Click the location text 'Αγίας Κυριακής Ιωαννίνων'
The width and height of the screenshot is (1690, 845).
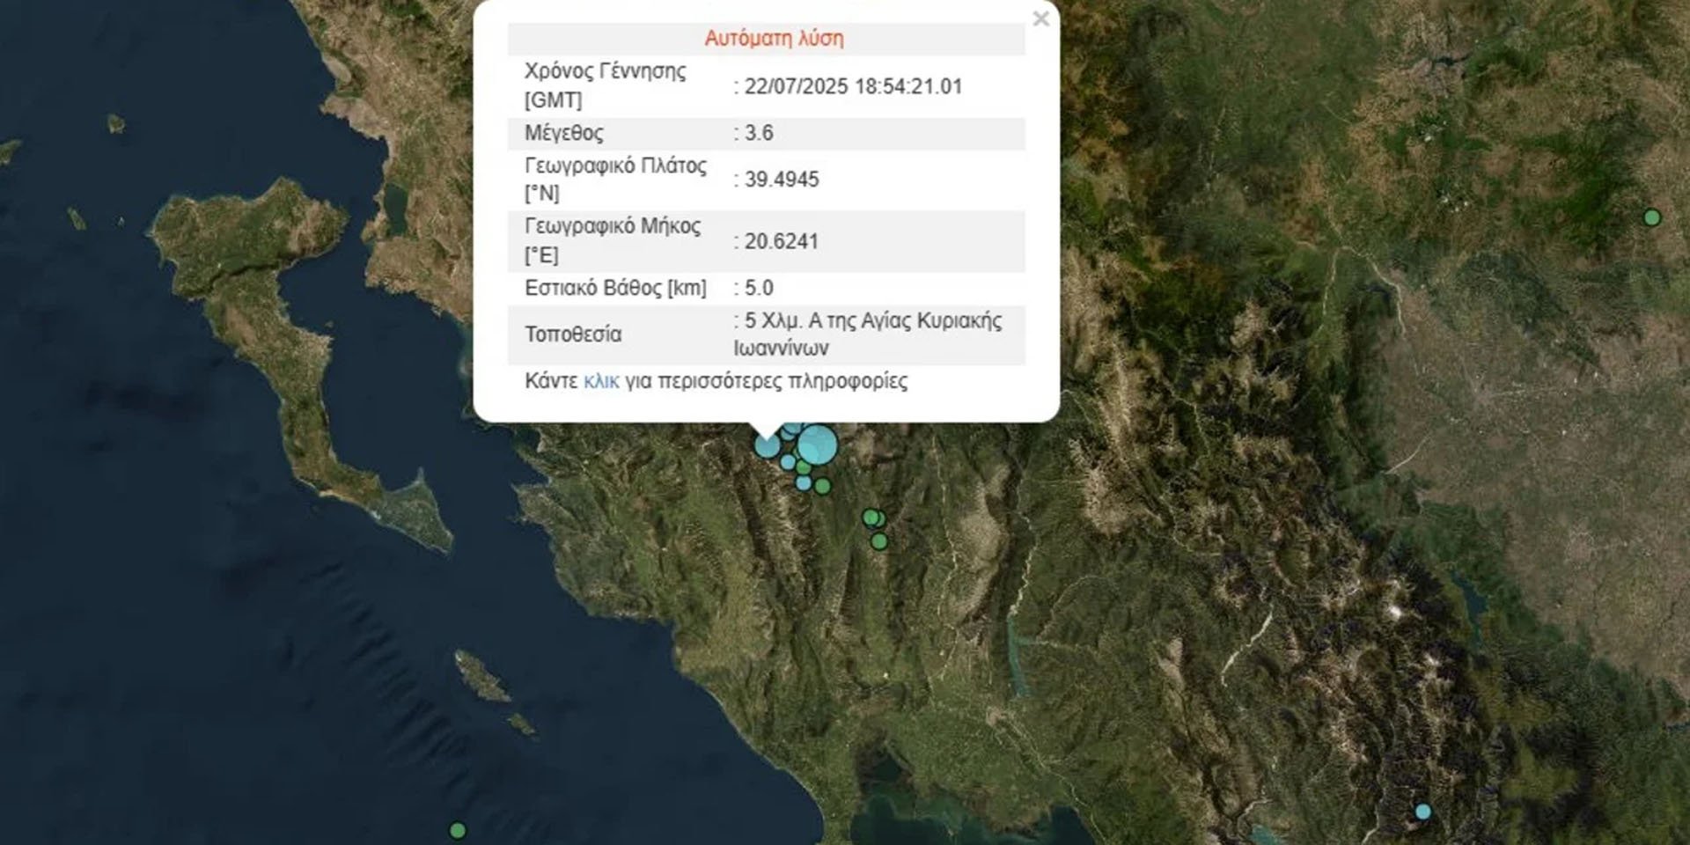coord(868,334)
